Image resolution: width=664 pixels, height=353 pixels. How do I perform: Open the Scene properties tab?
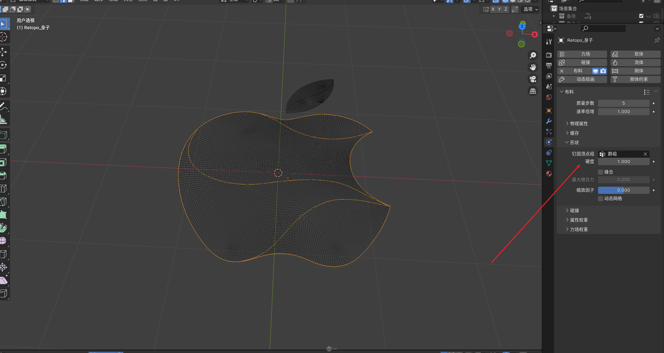[549, 86]
